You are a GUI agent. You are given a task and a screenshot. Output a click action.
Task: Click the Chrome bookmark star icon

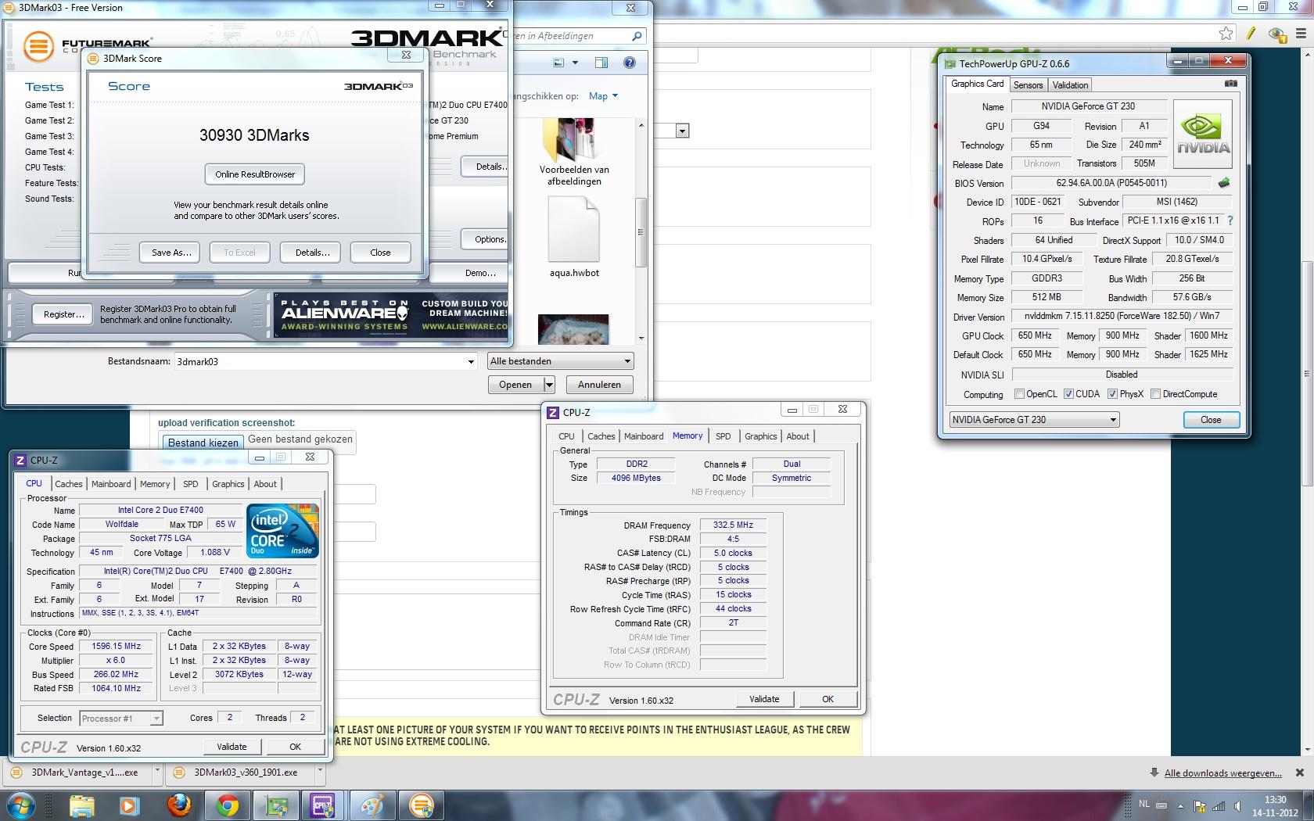[x=1226, y=34]
